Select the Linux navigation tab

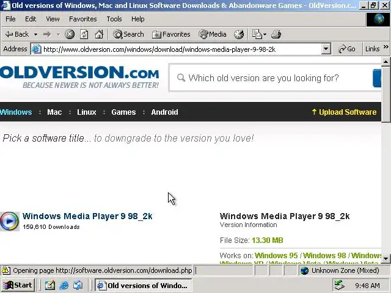[x=87, y=112]
